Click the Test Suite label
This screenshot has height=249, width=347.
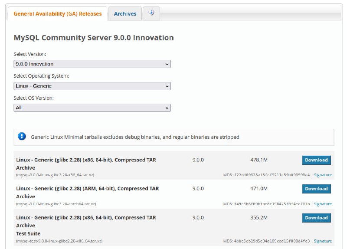tap(28, 233)
